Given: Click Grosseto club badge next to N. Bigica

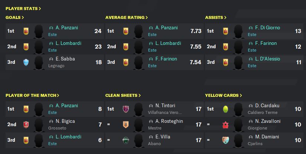Looking at the screenshot, I should point(26,125).
